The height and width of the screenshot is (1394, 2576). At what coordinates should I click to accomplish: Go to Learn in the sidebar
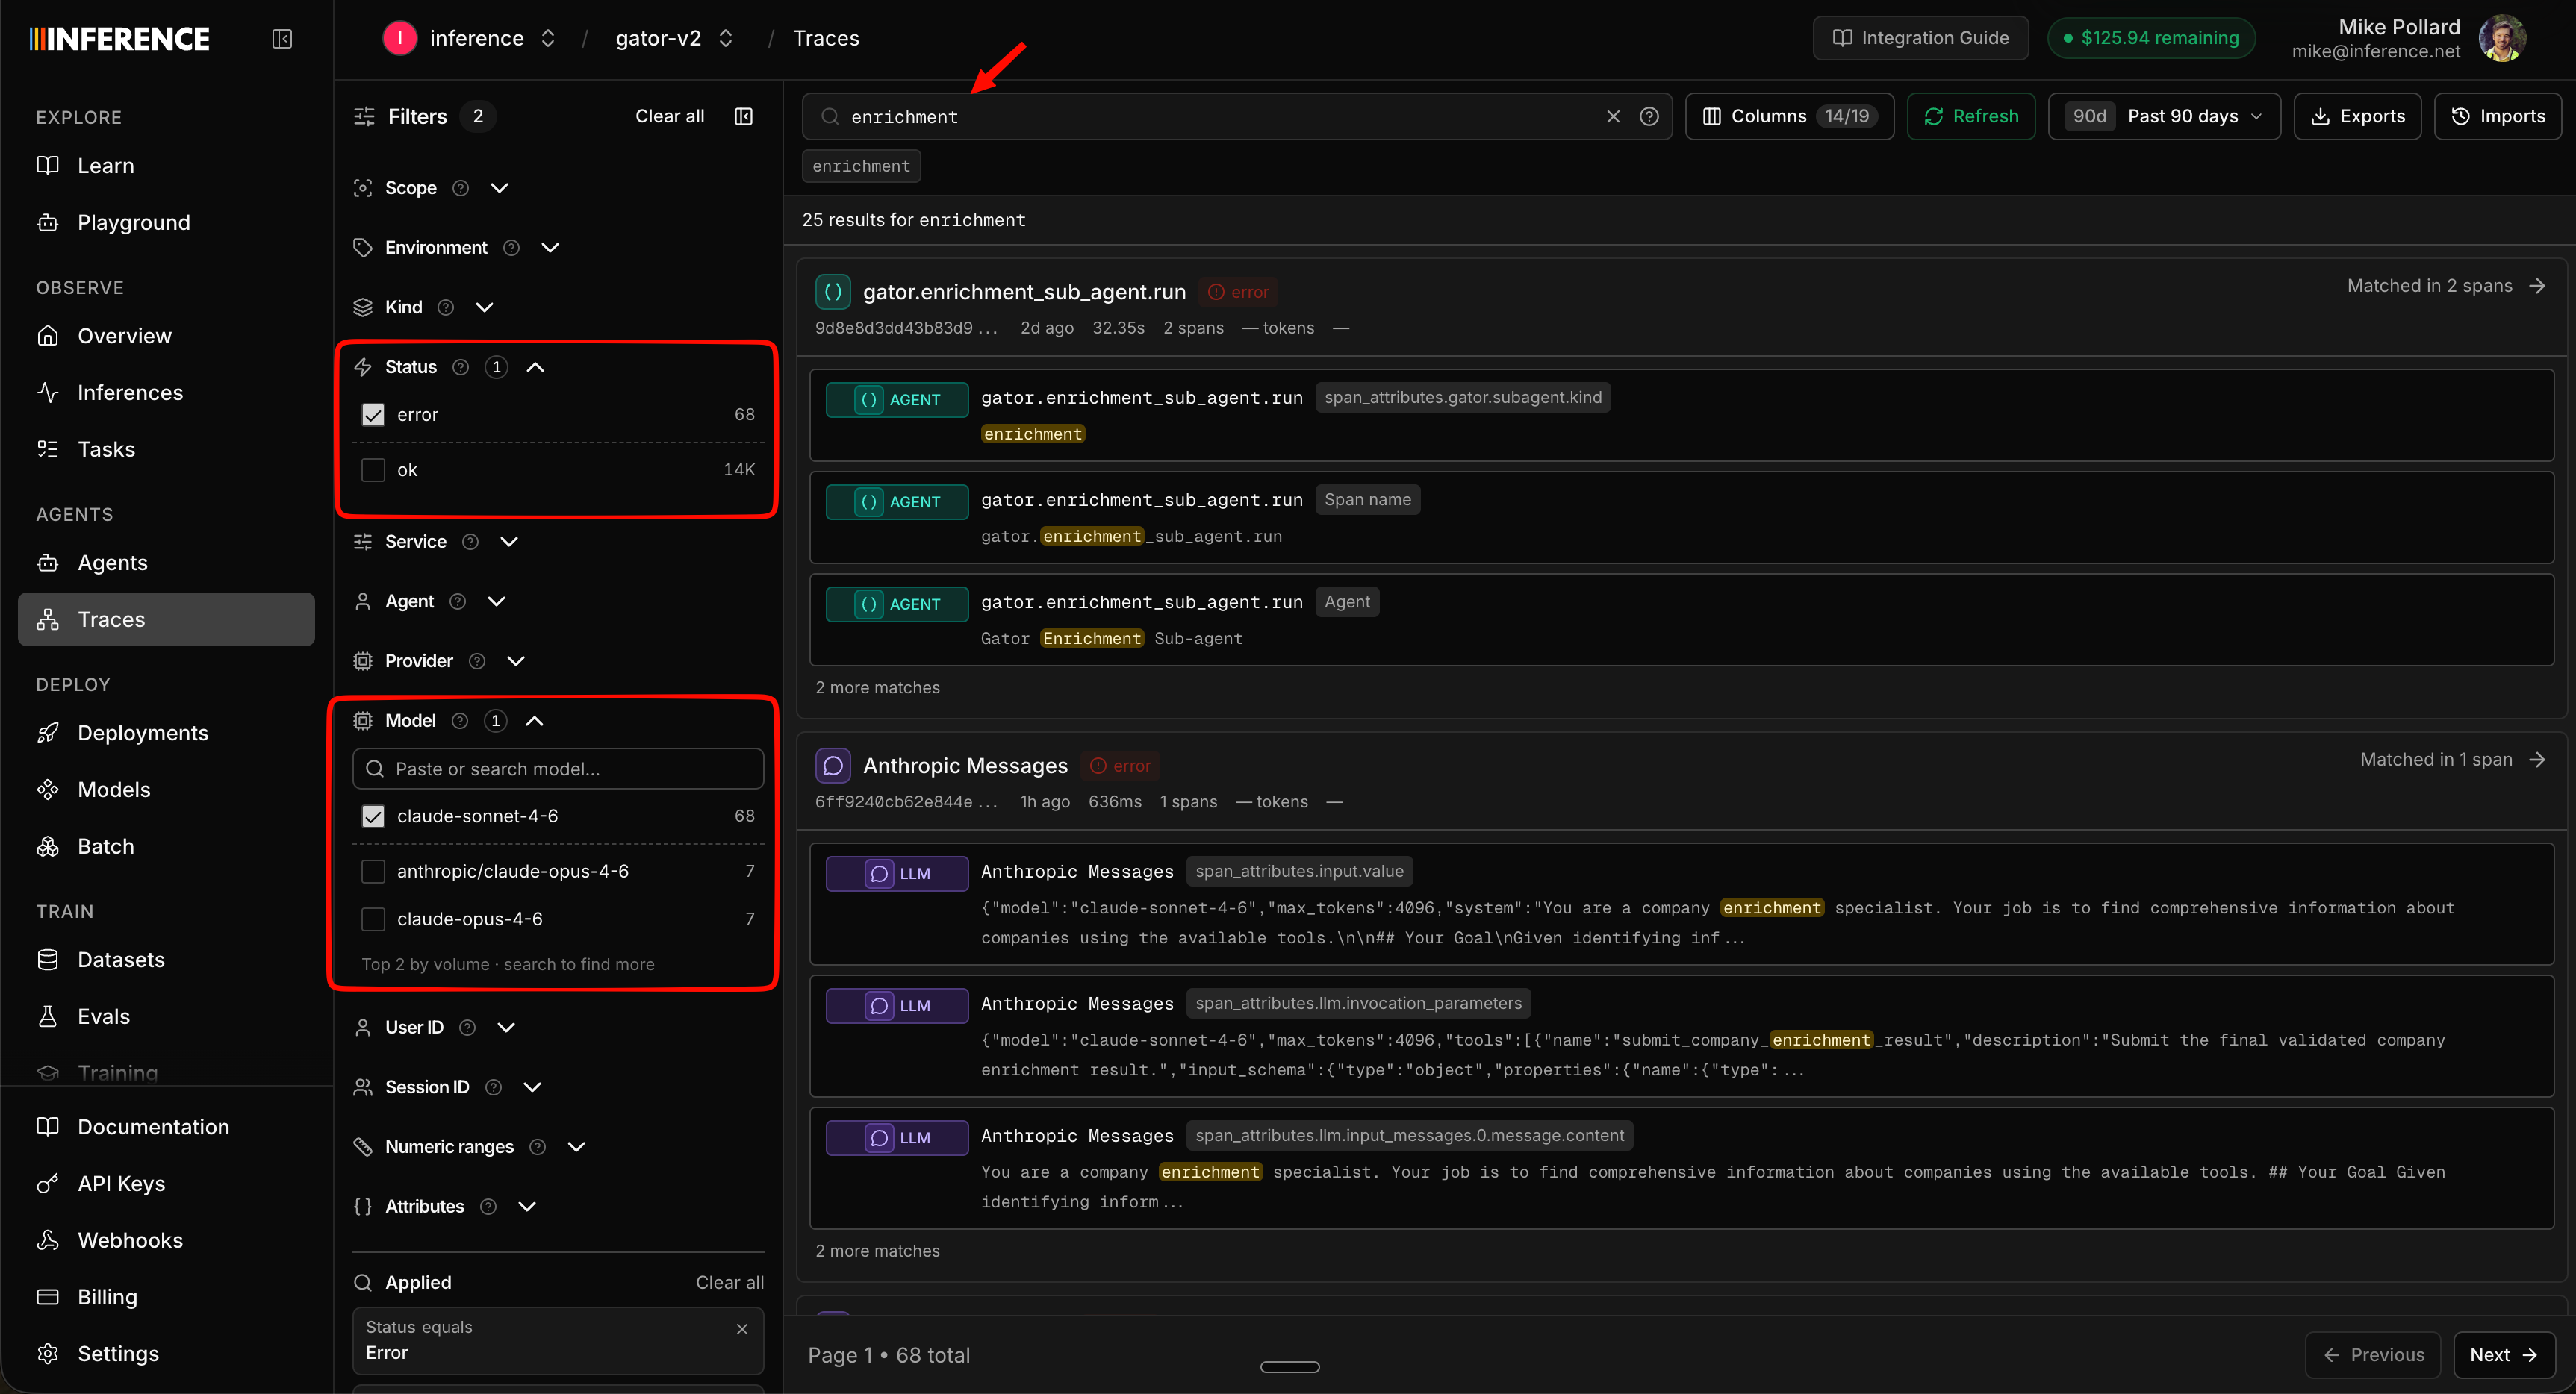click(x=166, y=166)
